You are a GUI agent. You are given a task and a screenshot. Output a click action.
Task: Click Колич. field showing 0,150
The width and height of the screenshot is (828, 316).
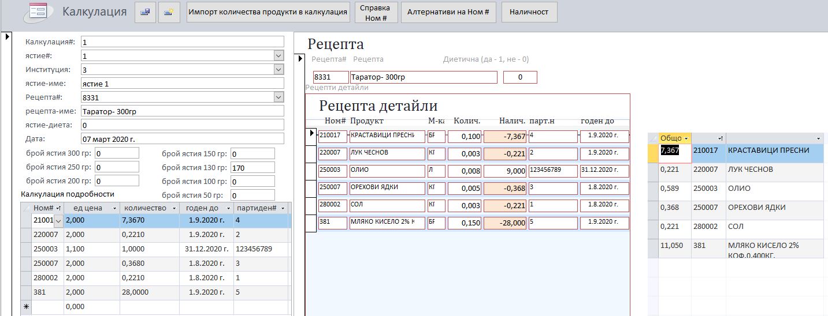464,223
